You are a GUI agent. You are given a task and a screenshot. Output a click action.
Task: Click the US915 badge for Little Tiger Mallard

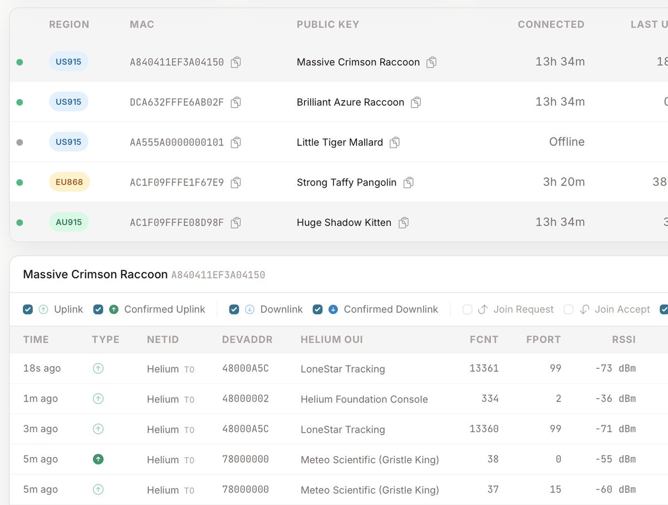coord(68,142)
